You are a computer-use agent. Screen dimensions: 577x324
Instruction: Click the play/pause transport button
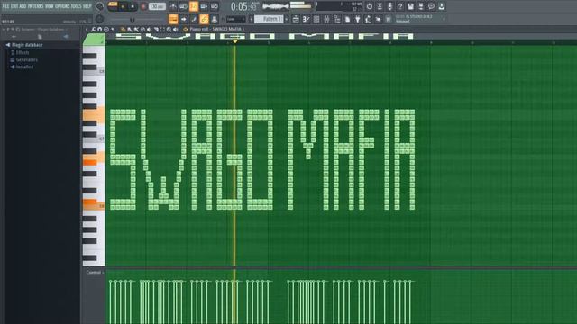pos(123,6)
